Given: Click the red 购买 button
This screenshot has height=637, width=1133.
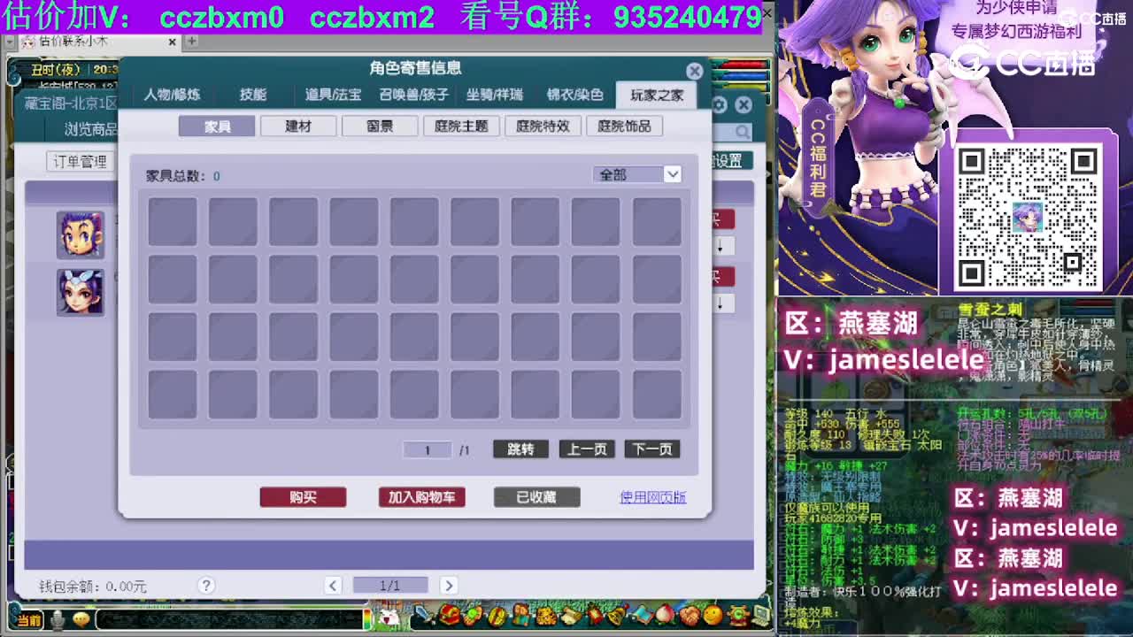Looking at the screenshot, I should point(303,497).
